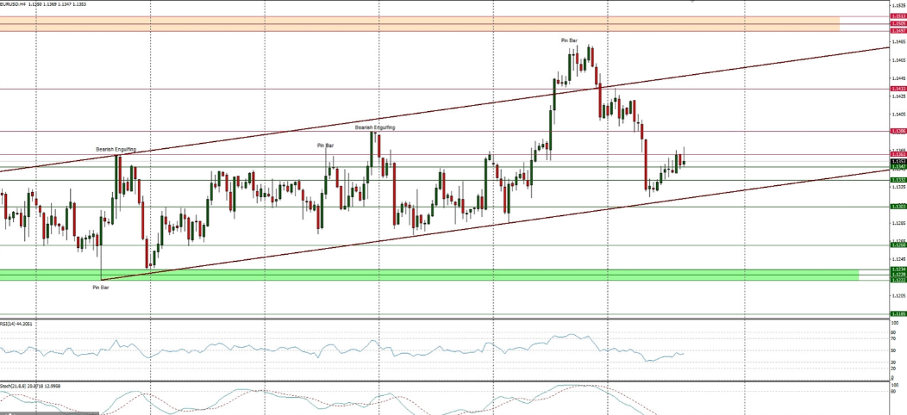
Task: Click the 1.1303 green price level tag
Action: [898, 207]
